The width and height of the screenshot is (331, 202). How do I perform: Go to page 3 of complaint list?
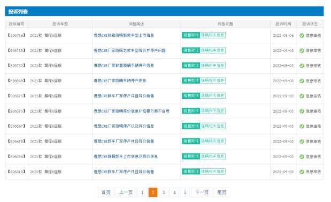click(164, 192)
